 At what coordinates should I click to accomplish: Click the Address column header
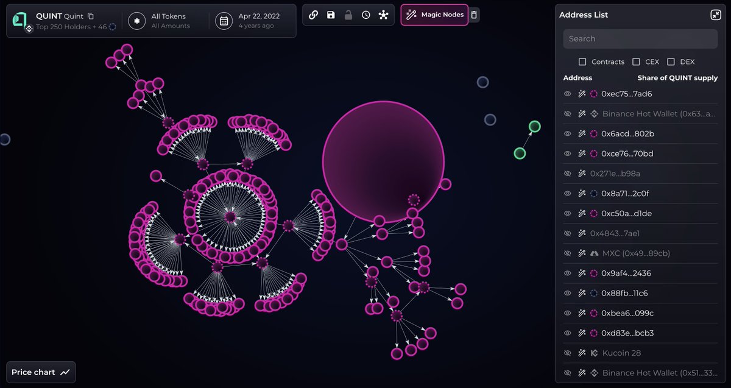577,78
